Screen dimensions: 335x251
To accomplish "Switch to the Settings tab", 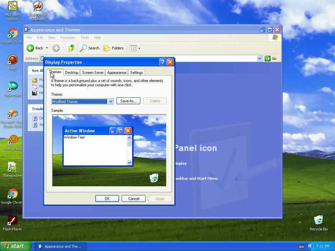I will click(136, 73).
